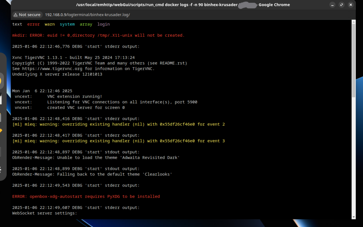
Task: Close the Chrome log window
Action: coord(351,5)
